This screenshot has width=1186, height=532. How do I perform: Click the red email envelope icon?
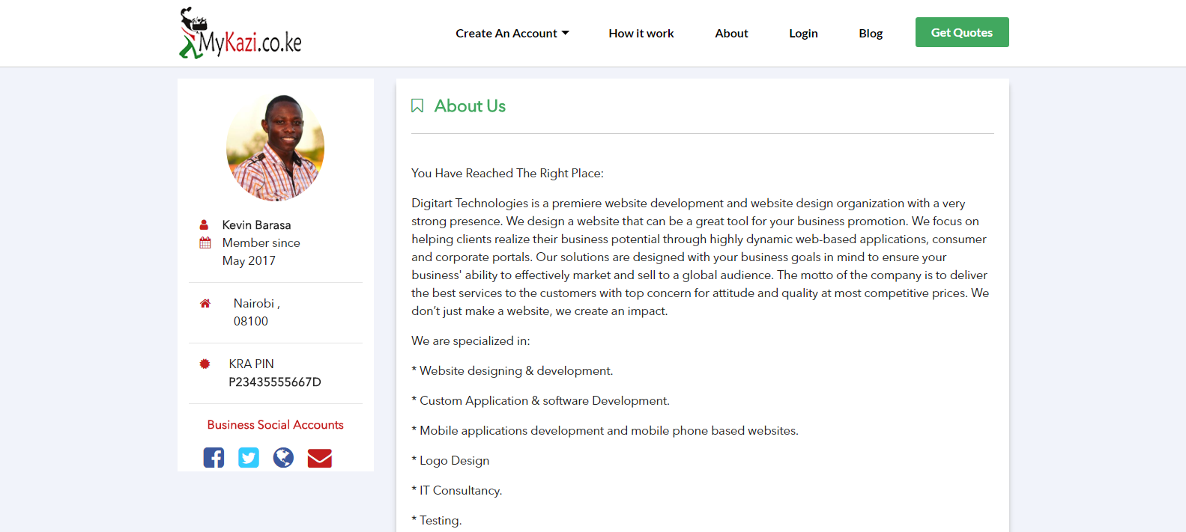coord(319,458)
